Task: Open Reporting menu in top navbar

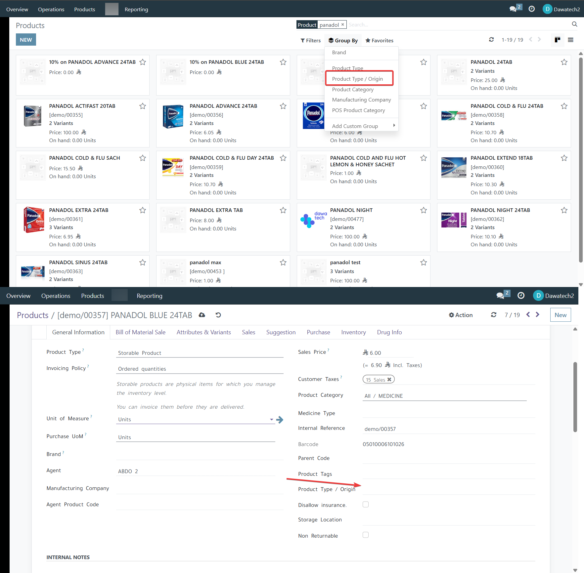Action: pos(136,9)
